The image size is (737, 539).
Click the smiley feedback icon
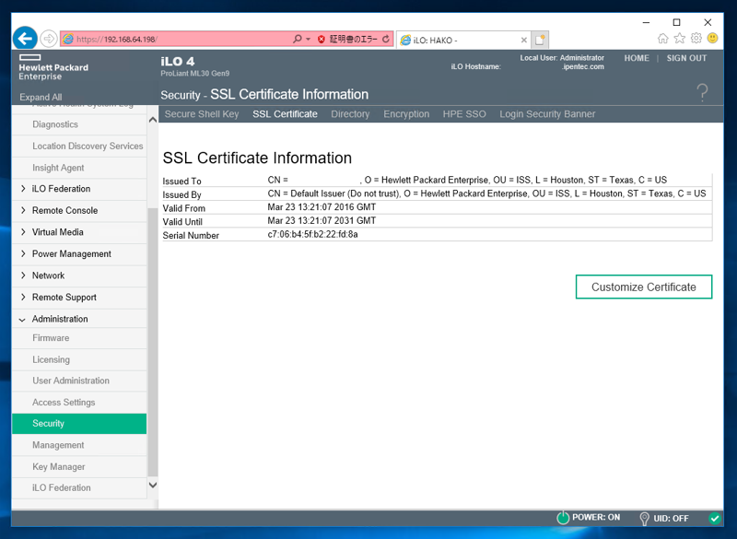click(x=712, y=38)
